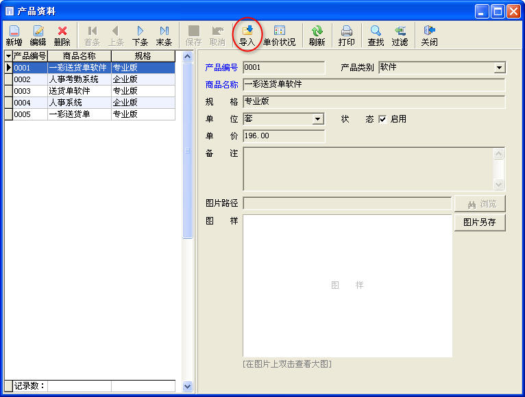Go to previous record with 上条

(x=116, y=36)
